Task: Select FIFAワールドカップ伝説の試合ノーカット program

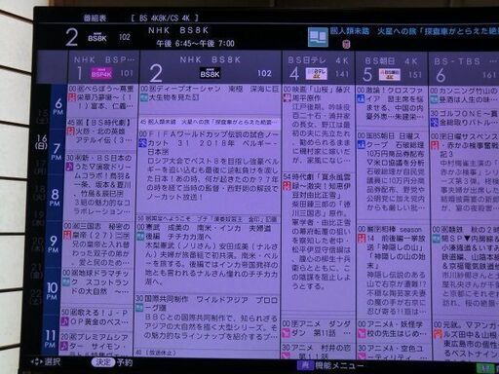Action: [x=209, y=171]
